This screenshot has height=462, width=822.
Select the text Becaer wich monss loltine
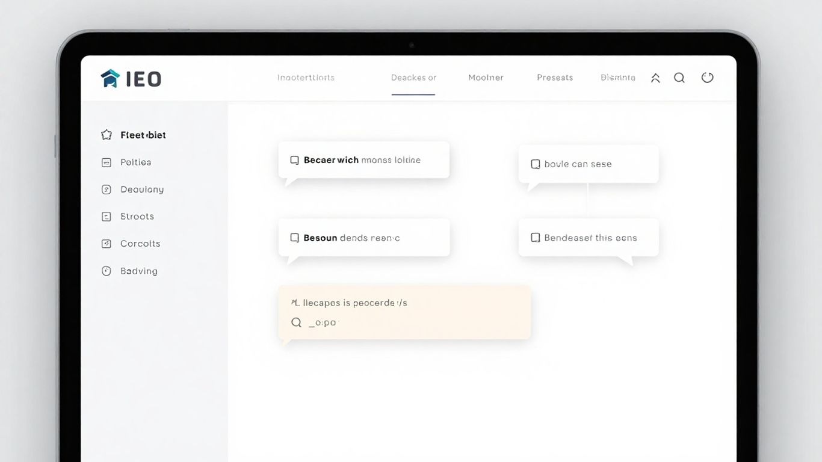click(x=362, y=160)
